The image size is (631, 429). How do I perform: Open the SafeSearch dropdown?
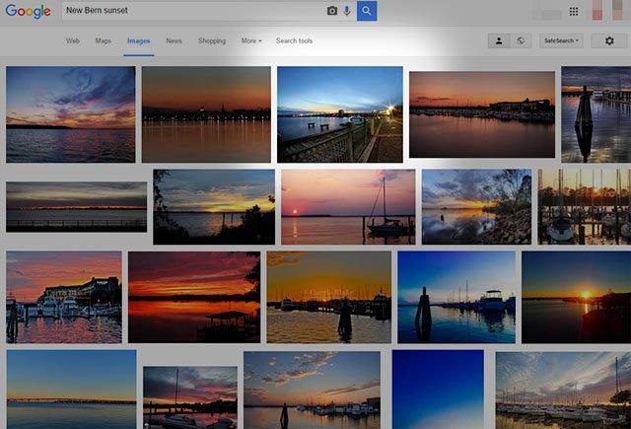pyautogui.click(x=561, y=40)
